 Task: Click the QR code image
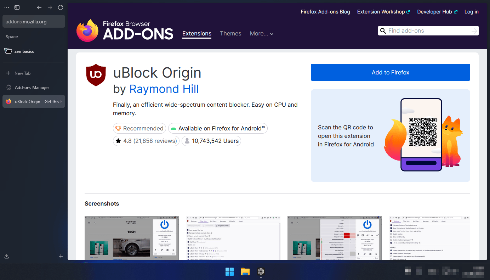pos(422,132)
